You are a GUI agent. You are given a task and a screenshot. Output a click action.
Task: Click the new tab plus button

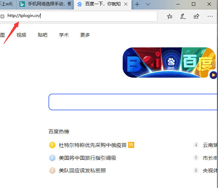(x=137, y=4)
